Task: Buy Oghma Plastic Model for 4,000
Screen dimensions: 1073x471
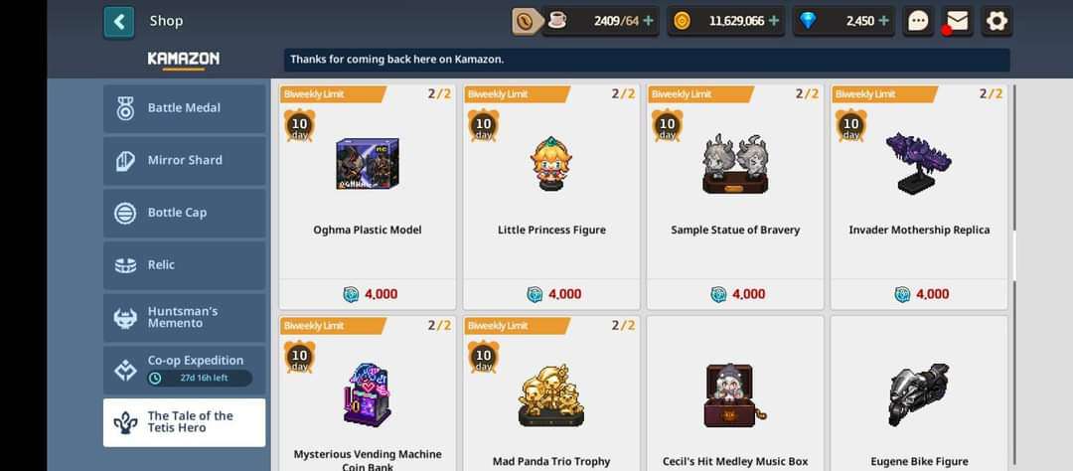Action: click(368, 294)
